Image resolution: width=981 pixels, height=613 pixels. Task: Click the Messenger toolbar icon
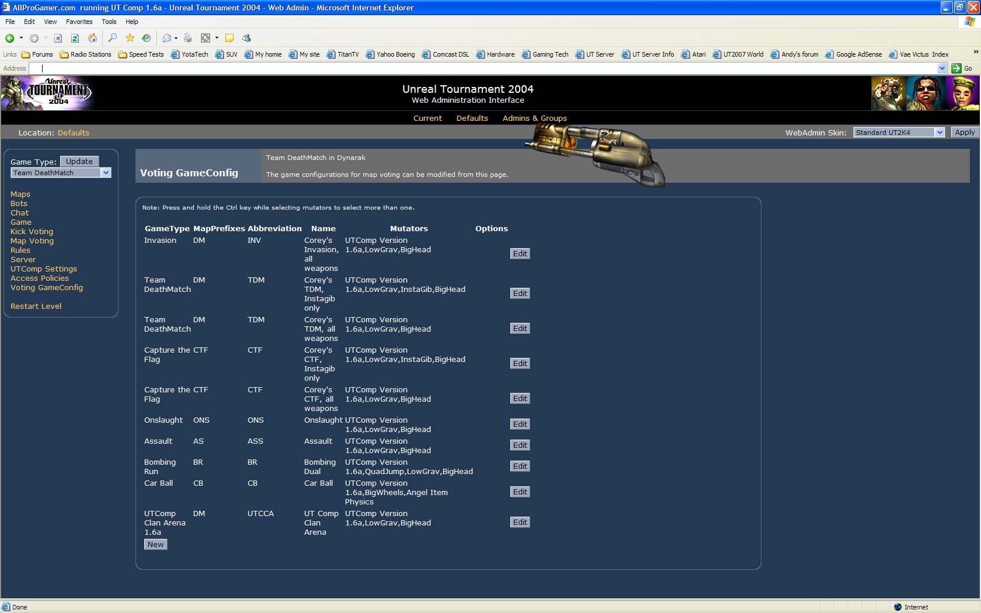pos(246,38)
